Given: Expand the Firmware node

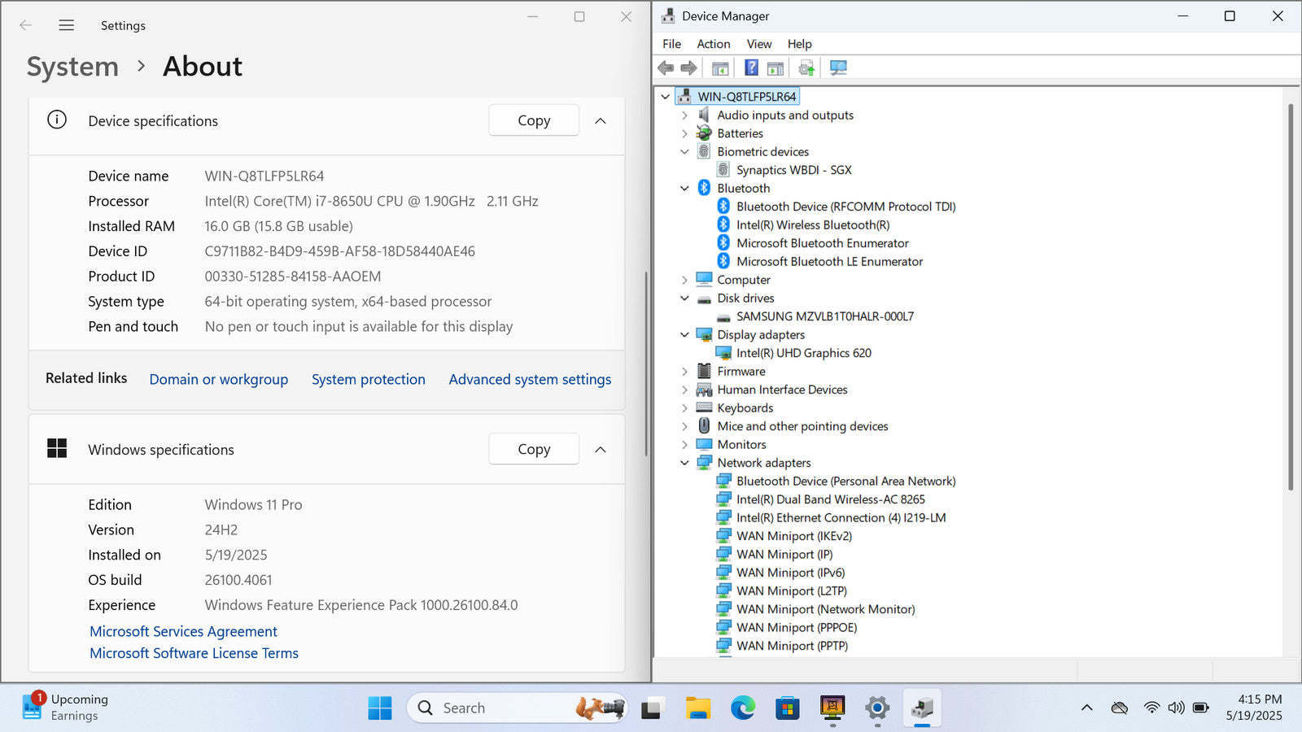Looking at the screenshot, I should 684,372.
